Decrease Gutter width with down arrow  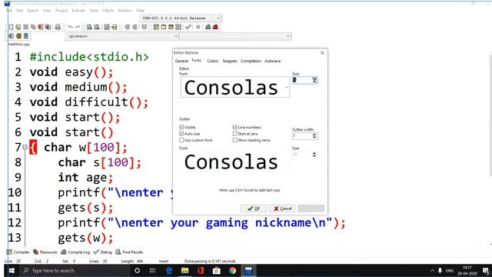314,138
